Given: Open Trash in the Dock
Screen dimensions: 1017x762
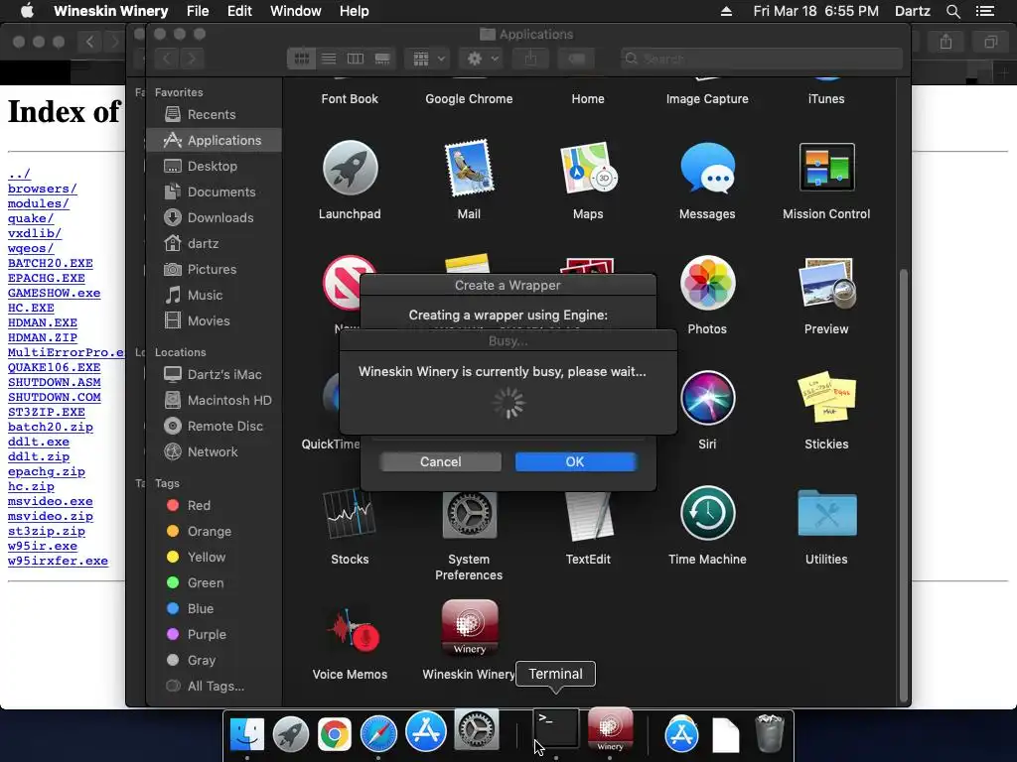Looking at the screenshot, I should tap(770, 733).
